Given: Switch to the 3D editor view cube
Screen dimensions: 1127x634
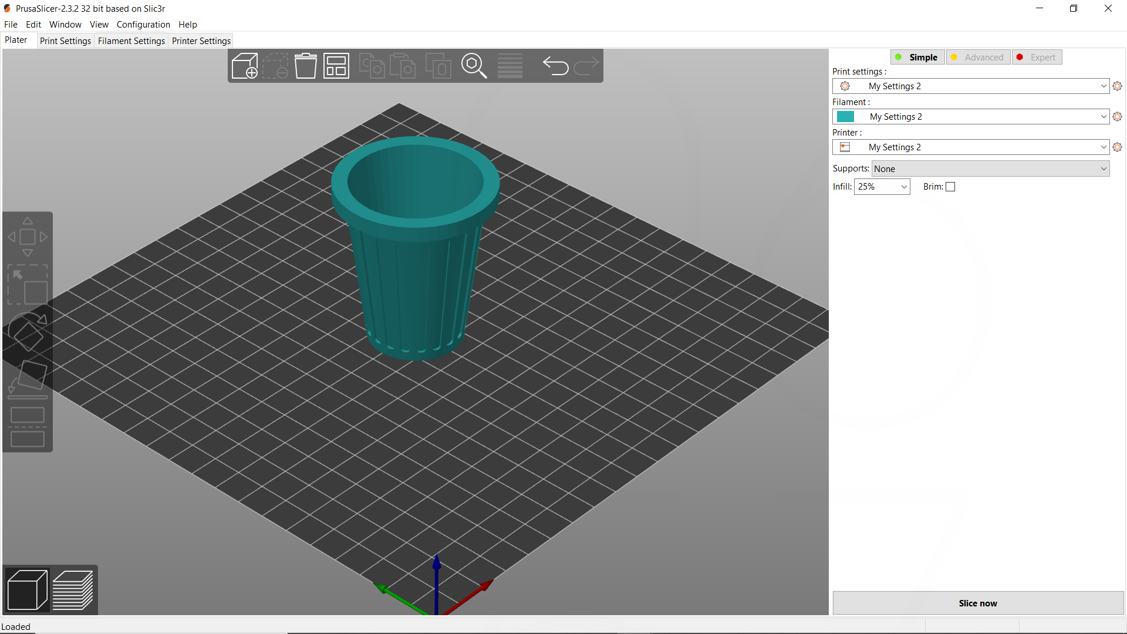Looking at the screenshot, I should tap(27, 590).
